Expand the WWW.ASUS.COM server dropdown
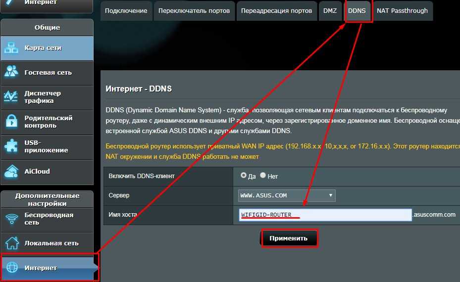The width and height of the screenshot is (460, 282). point(287,195)
